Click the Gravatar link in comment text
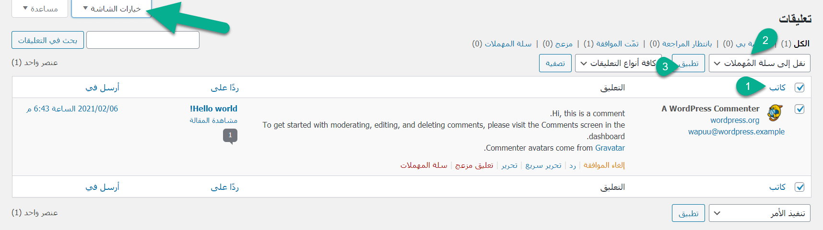This screenshot has height=230, width=823. pos(610,148)
